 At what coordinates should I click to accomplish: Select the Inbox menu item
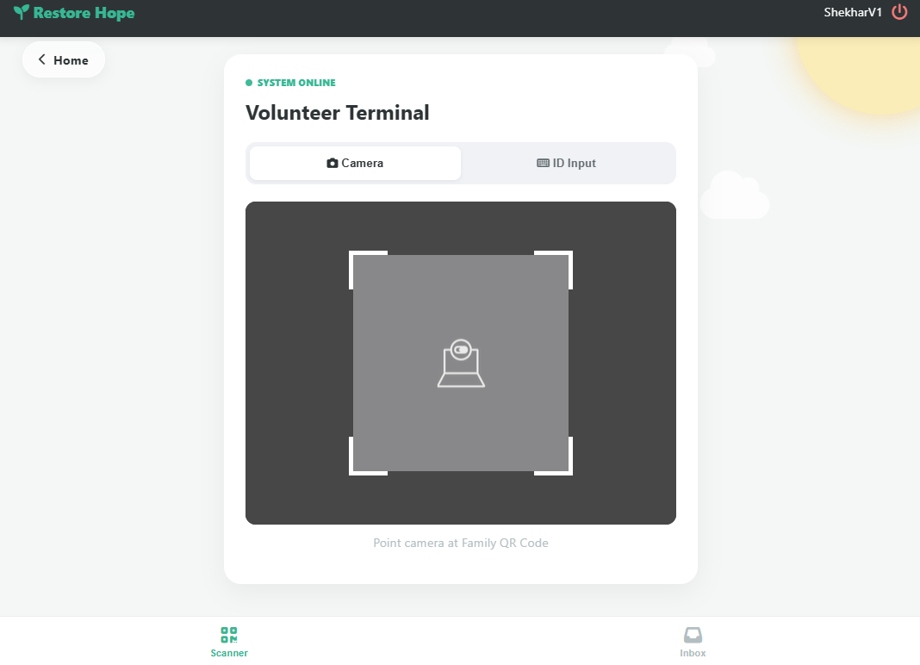pyautogui.click(x=693, y=642)
